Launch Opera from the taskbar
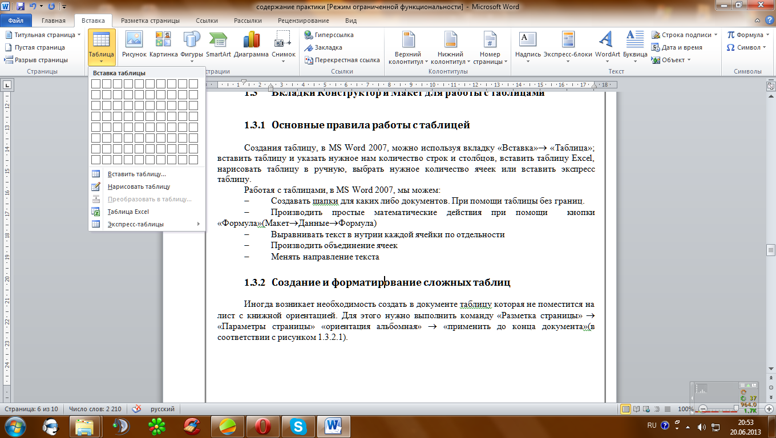Viewport: 776px width, 438px height. tap(262, 426)
